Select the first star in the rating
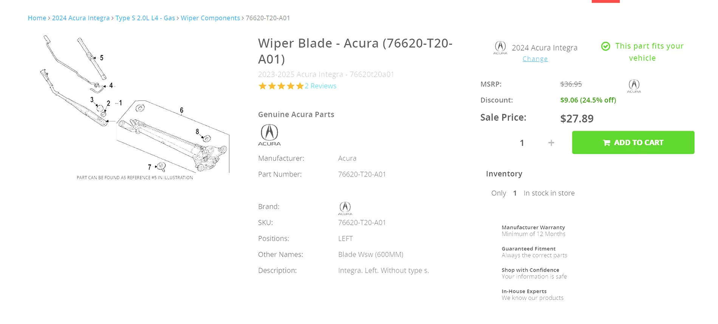The width and height of the screenshot is (718, 324). tap(263, 86)
